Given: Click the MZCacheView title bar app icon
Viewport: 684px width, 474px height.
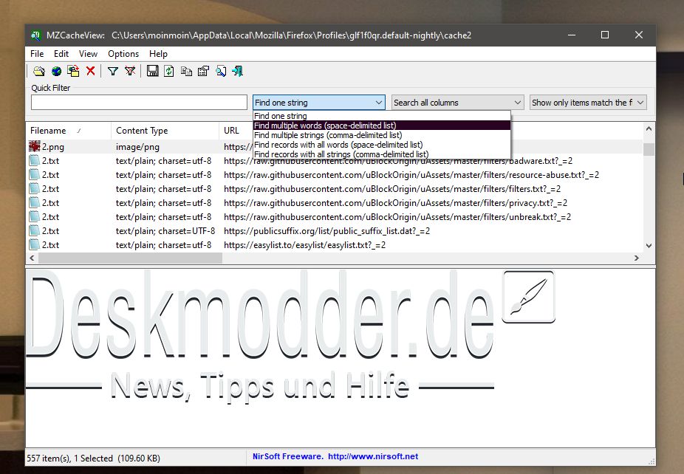Looking at the screenshot, I should tap(35, 35).
